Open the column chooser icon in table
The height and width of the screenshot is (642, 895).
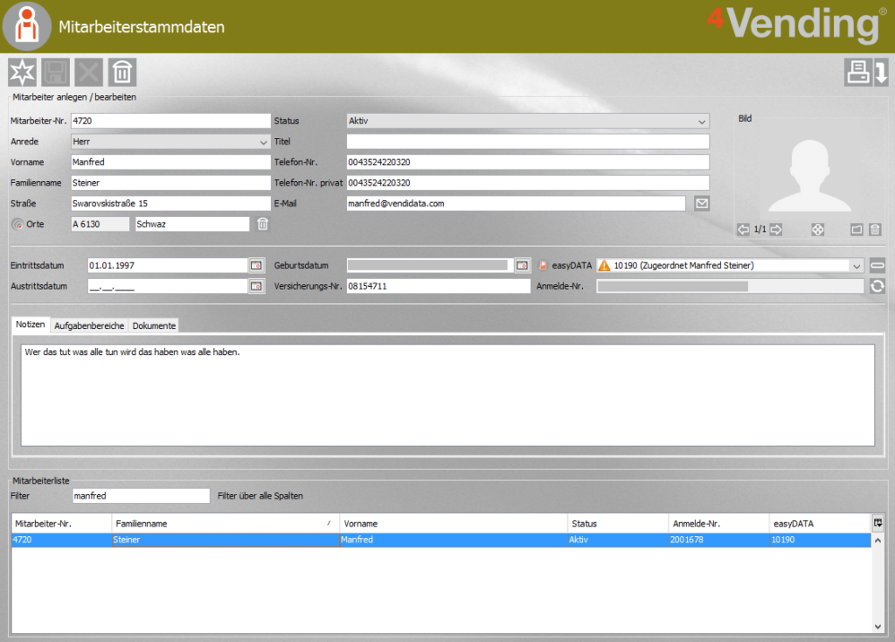878,523
